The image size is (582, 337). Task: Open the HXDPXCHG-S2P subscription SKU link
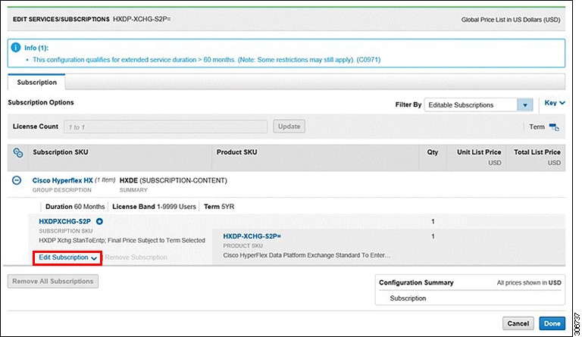[x=64, y=221]
